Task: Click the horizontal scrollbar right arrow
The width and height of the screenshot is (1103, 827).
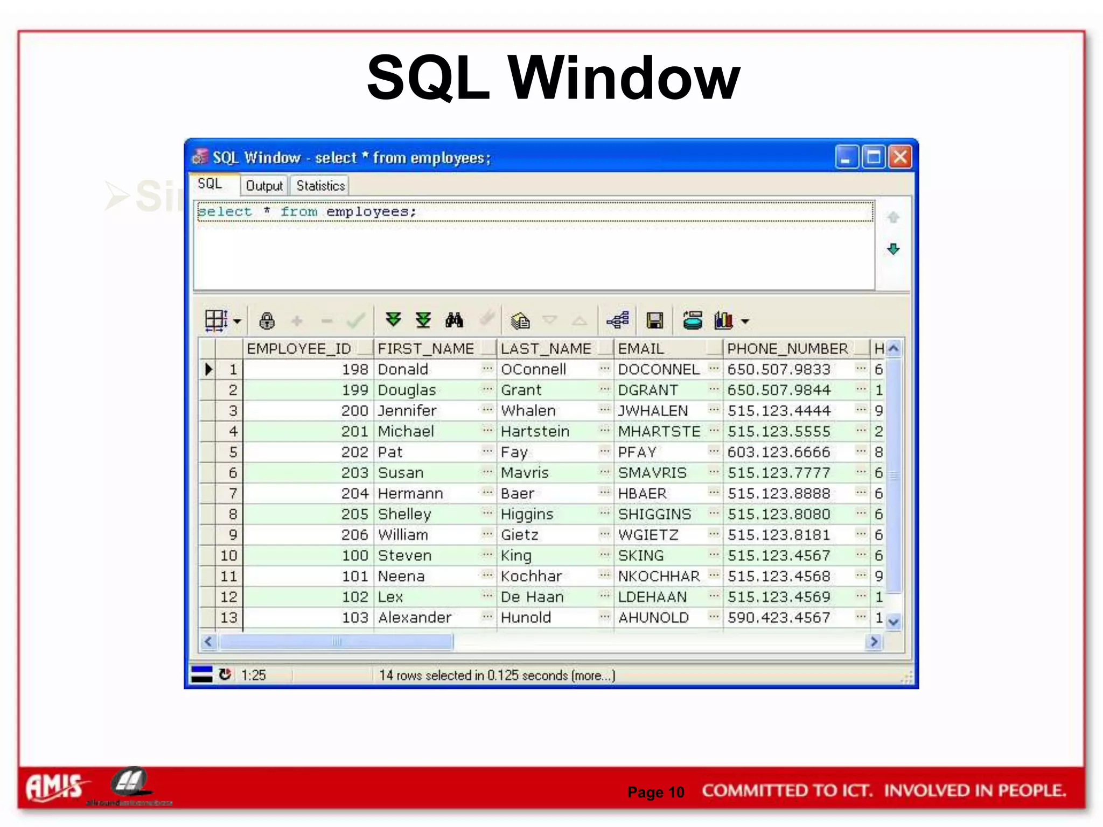Action: click(874, 642)
